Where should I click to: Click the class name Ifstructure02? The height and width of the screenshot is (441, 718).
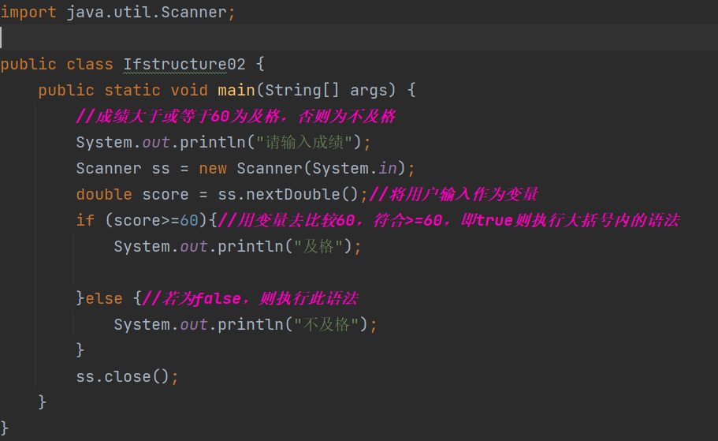point(184,65)
